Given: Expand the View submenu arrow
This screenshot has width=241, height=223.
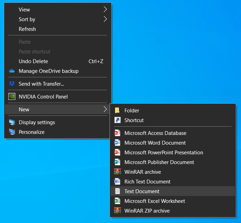Looking at the screenshot, I should coord(105,10).
